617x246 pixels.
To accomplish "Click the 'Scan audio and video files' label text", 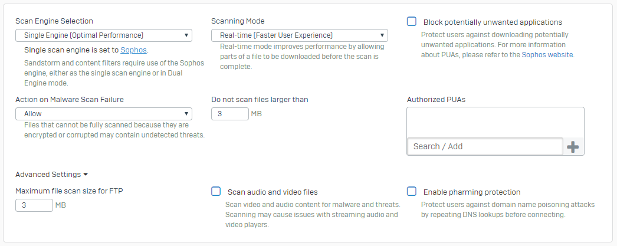I will pos(273,192).
